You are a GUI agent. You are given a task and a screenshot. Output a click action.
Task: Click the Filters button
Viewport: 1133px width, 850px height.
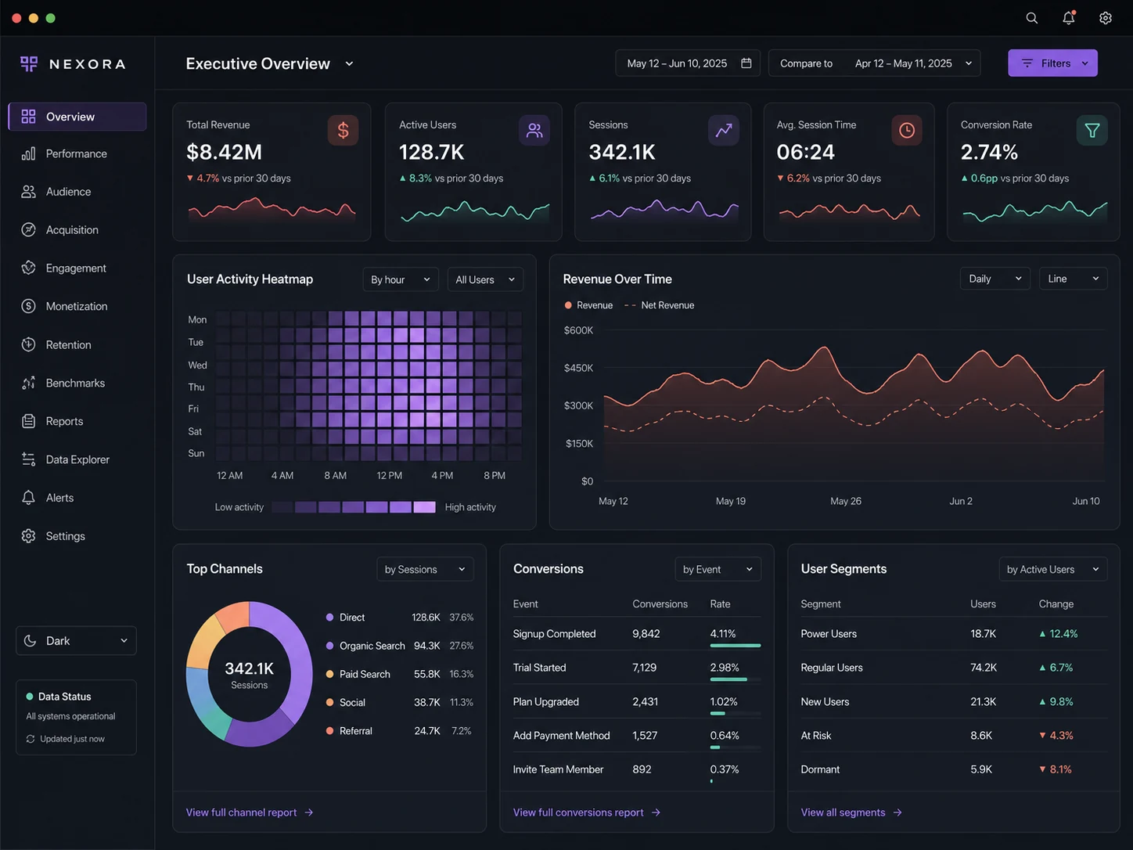1052,63
